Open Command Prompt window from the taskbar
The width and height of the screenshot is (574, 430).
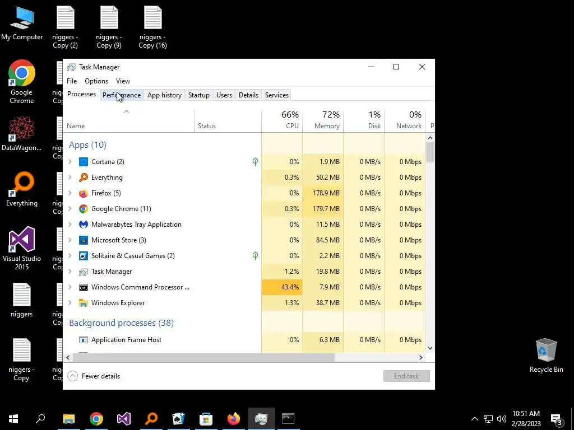[x=289, y=419]
